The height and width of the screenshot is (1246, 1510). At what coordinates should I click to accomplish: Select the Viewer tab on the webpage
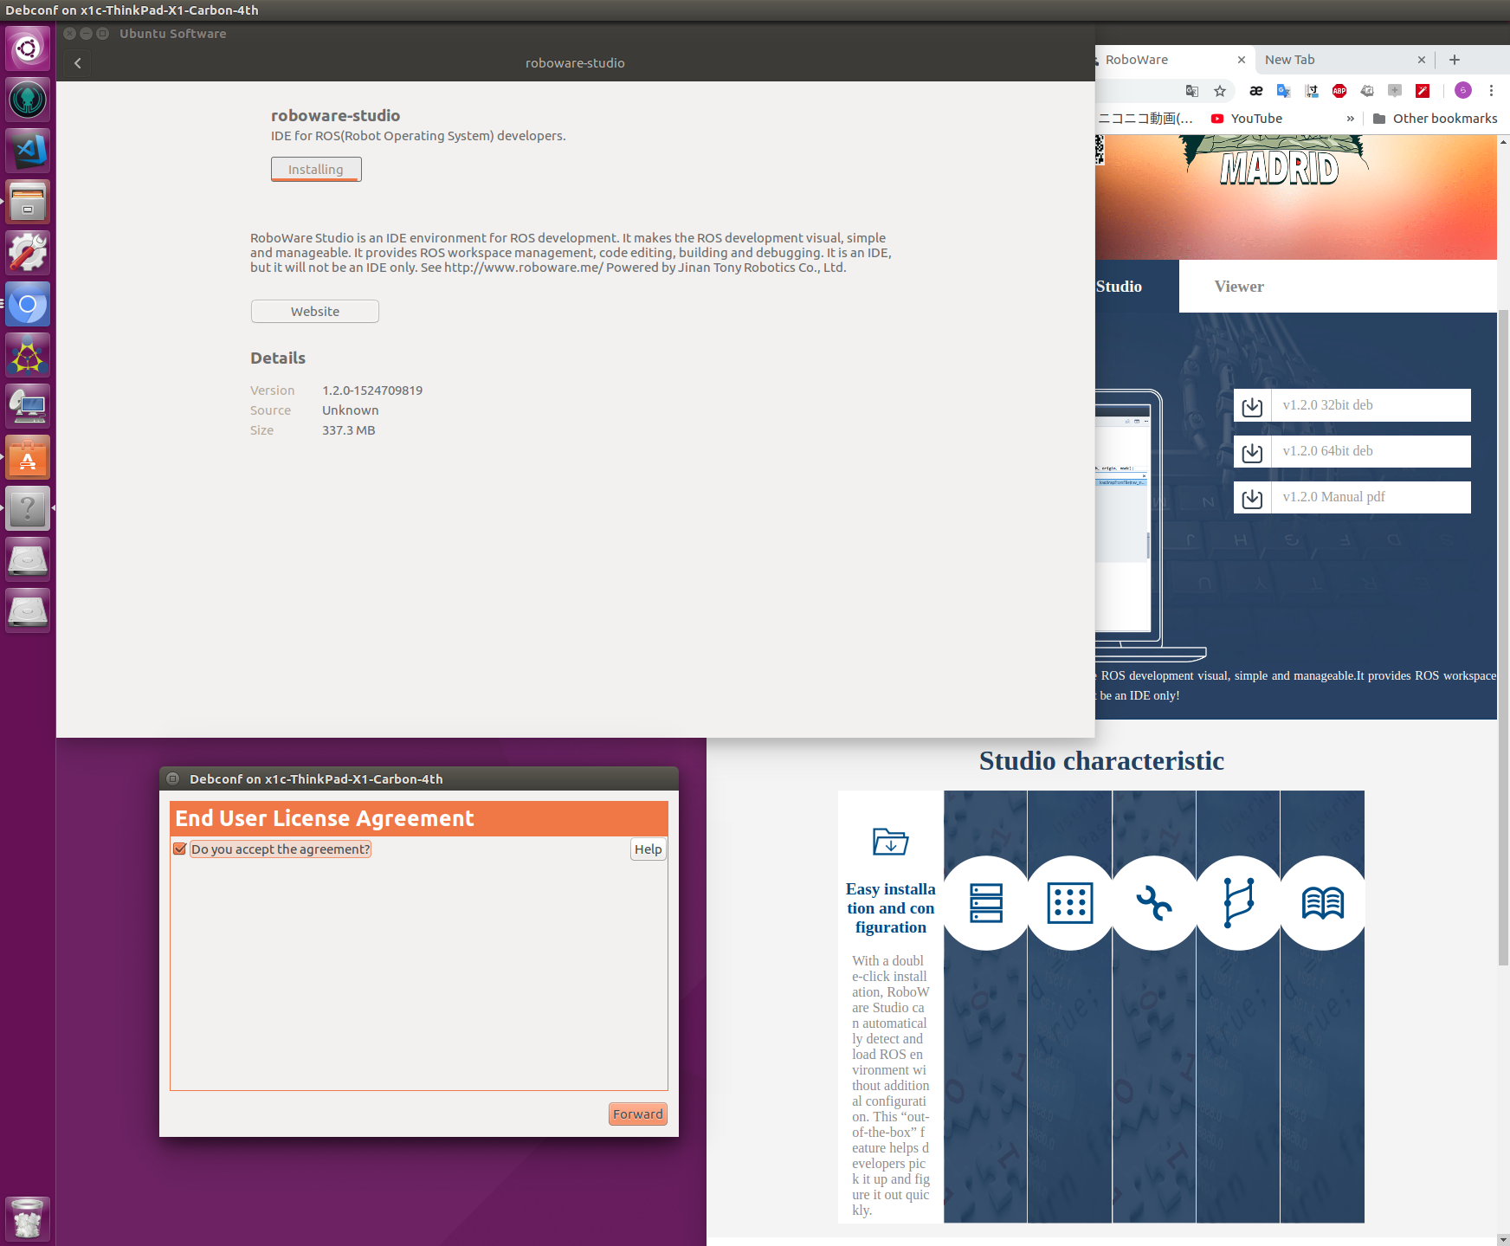pos(1239,287)
